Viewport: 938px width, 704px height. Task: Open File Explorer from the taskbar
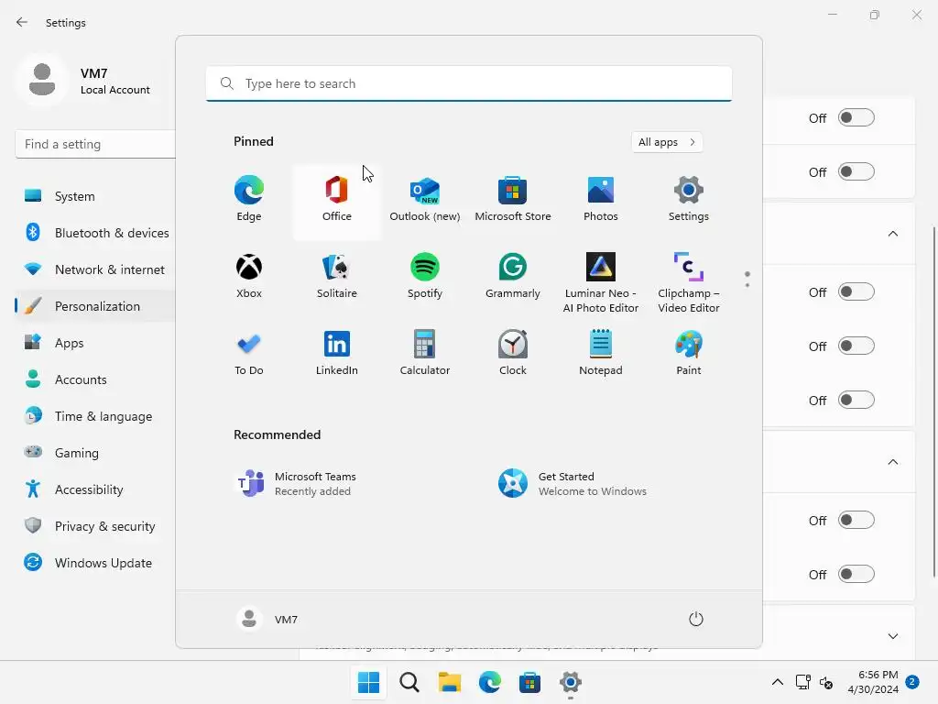[449, 682]
